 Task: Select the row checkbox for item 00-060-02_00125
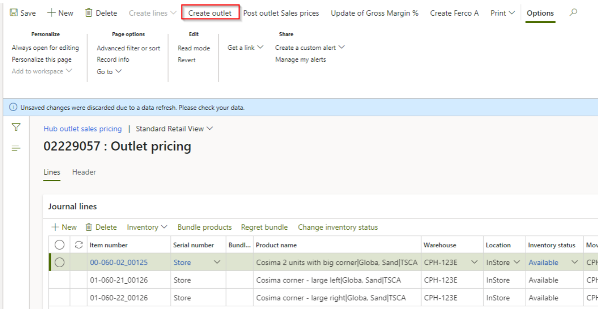59,262
